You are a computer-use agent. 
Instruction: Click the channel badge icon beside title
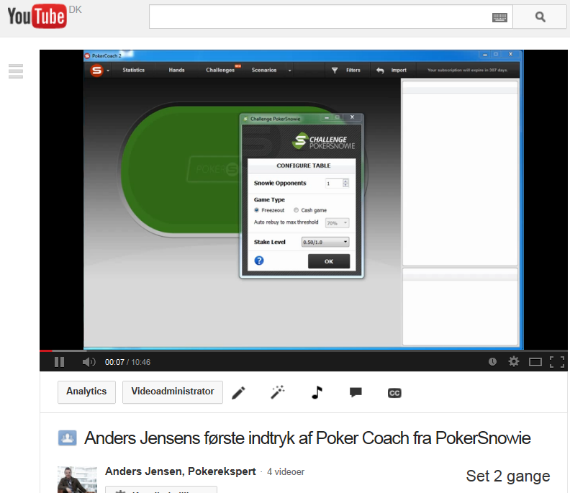pos(67,438)
